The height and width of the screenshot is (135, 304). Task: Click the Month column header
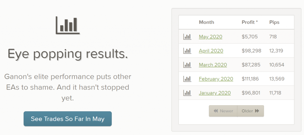207,22
